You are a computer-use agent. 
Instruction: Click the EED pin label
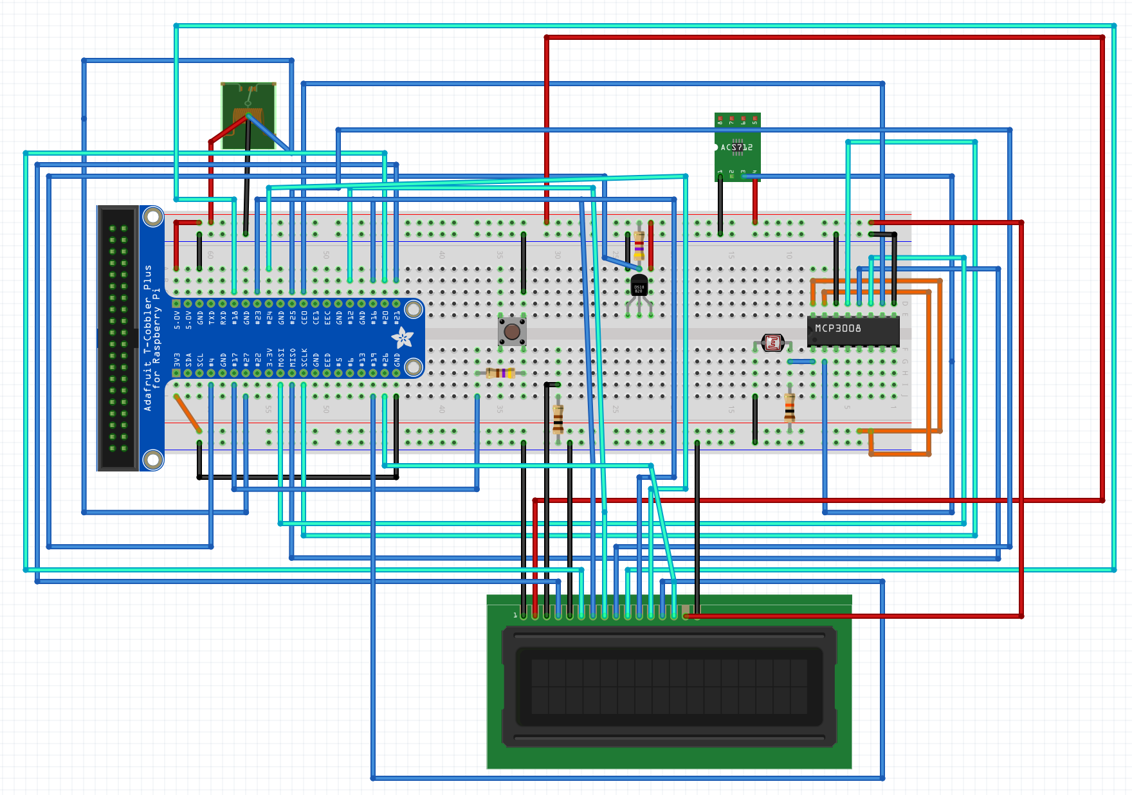point(327,360)
